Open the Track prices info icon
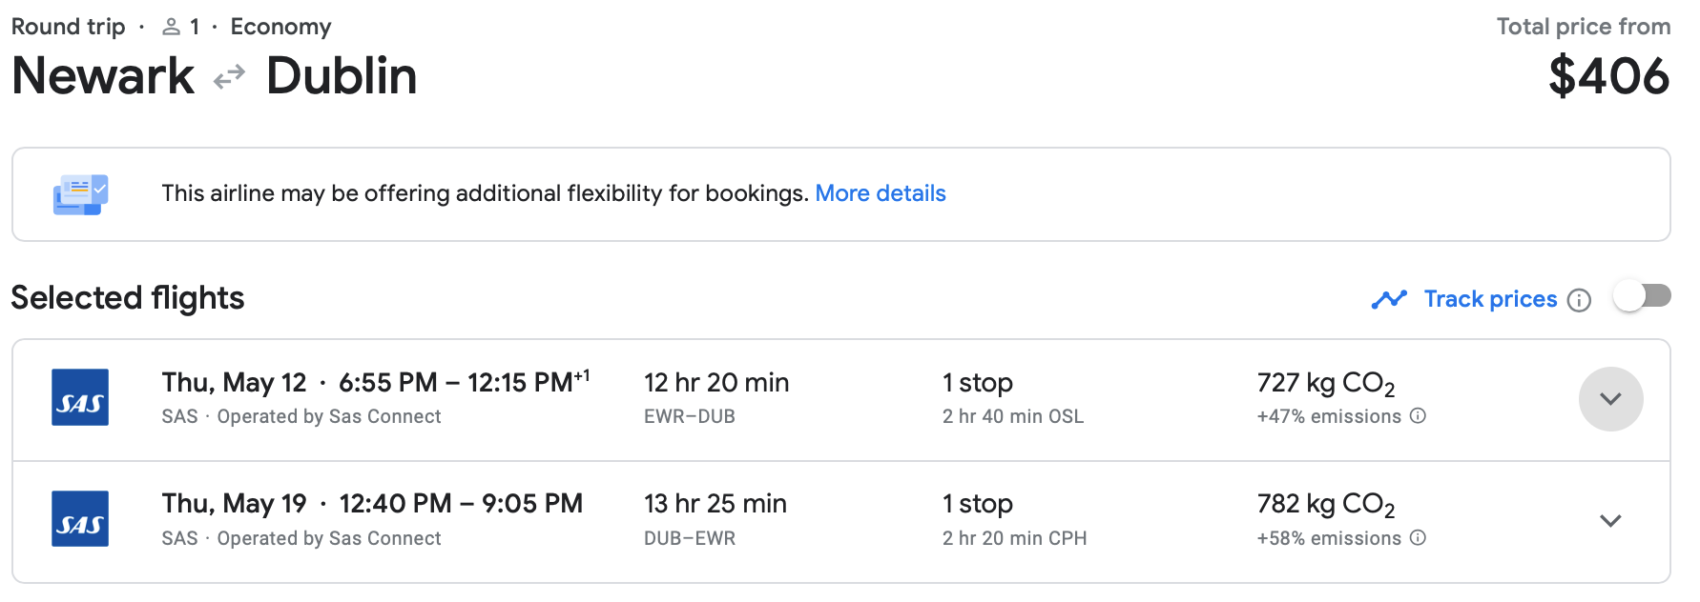 coord(1580,301)
